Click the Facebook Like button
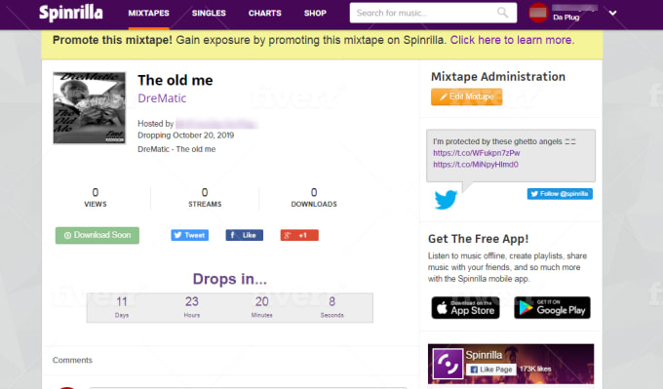 coord(245,235)
